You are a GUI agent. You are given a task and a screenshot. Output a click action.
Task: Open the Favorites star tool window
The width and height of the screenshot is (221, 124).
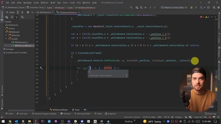pyautogui.click(x=2, y=105)
